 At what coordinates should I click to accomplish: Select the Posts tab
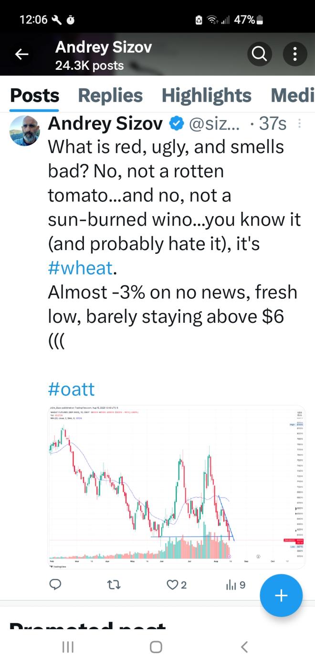(x=34, y=96)
